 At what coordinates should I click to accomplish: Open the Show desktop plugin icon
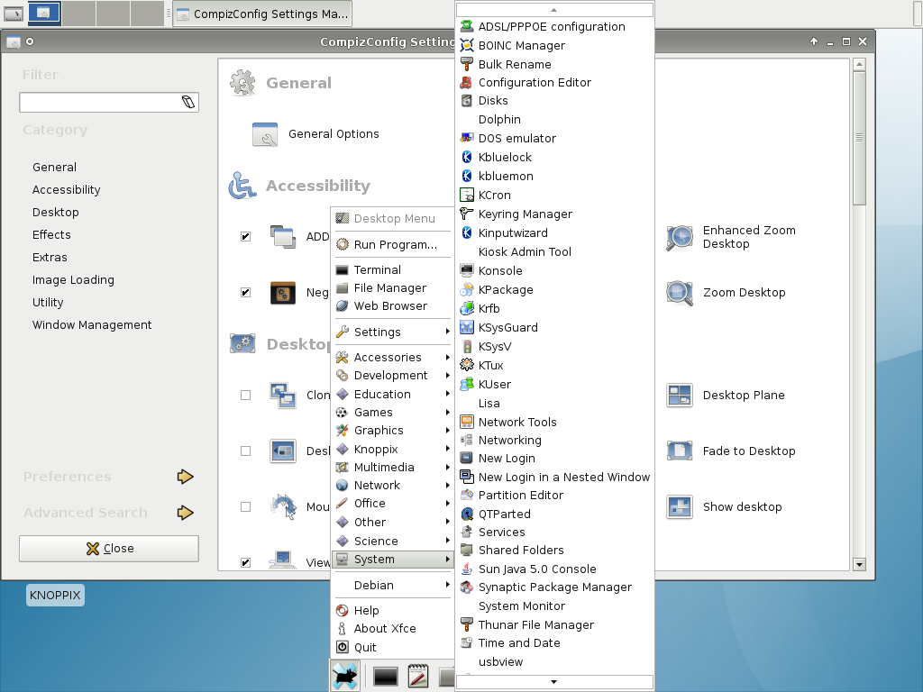click(x=680, y=506)
